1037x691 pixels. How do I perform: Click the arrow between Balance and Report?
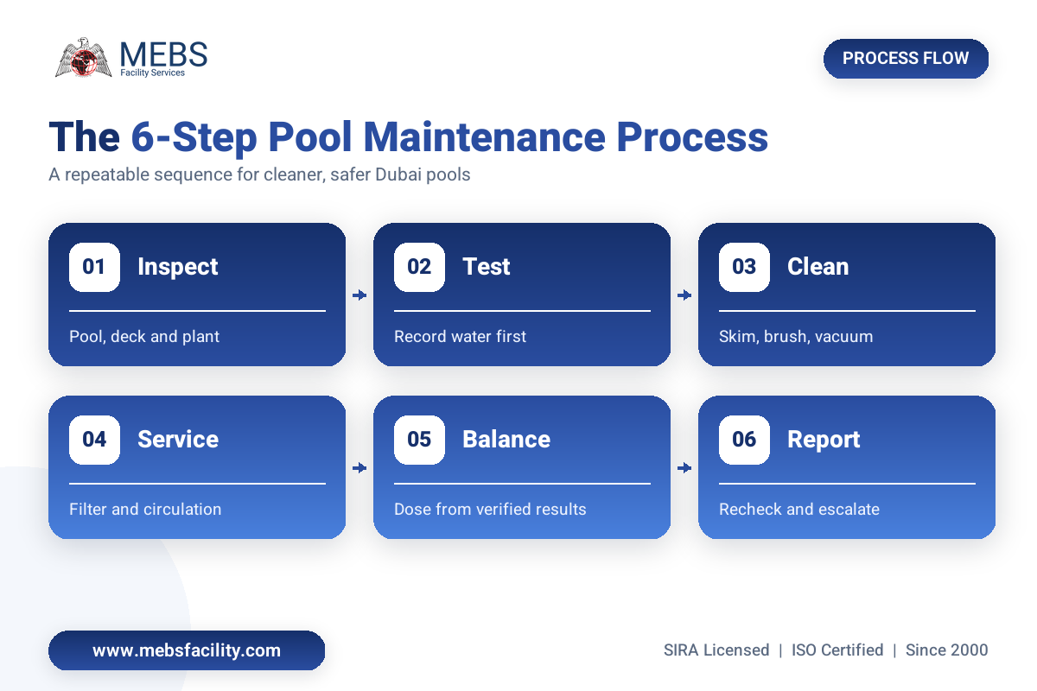tap(684, 468)
